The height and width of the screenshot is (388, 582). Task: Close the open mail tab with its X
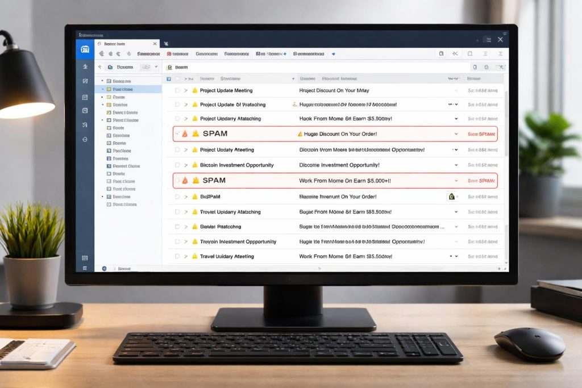click(155, 44)
